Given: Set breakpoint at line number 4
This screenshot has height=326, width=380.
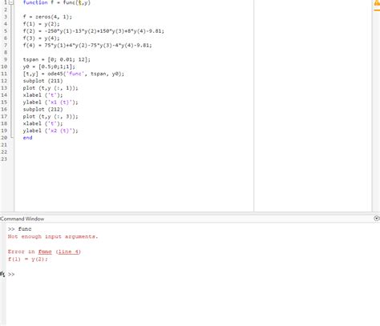Looking at the screenshot, I should point(6,24).
